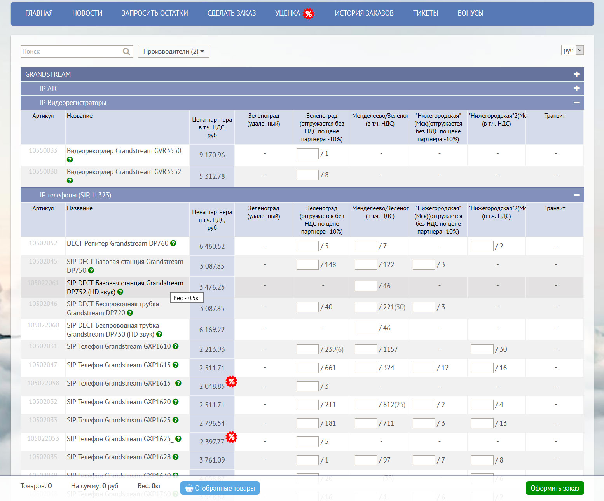Collapse the IP Видеорегистраторы category
The image size is (604, 501).
click(576, 103)
